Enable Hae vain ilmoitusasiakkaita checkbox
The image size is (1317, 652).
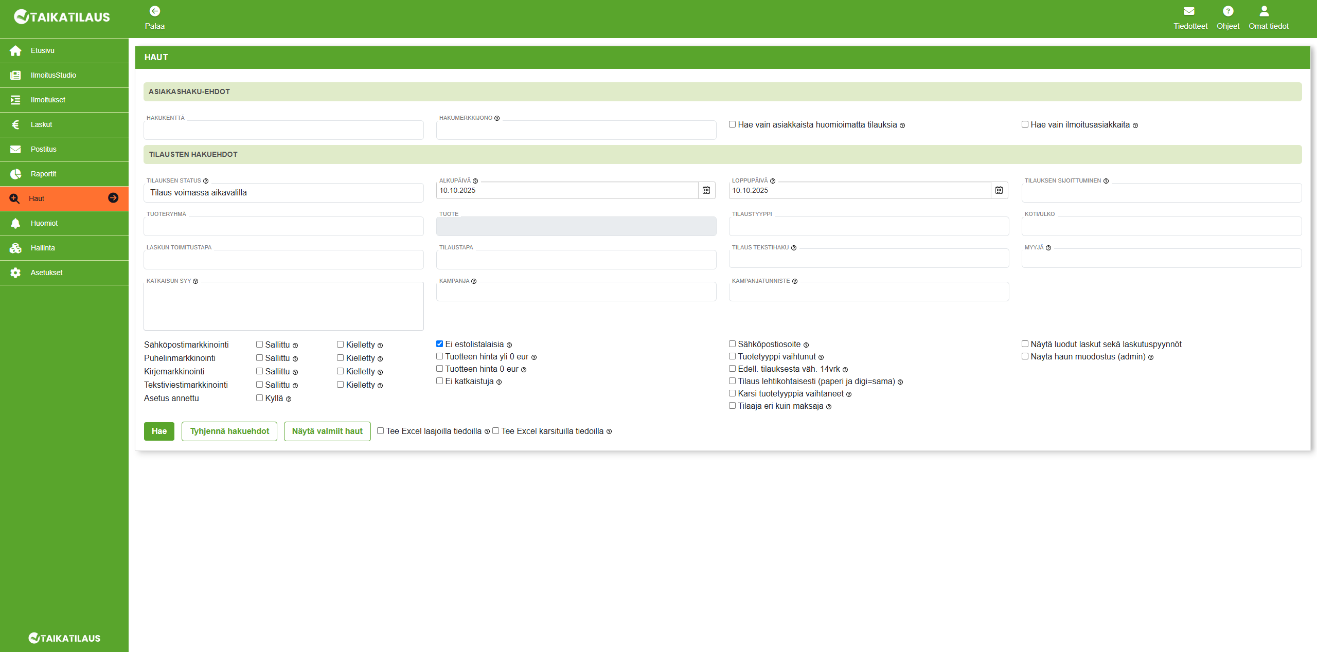click(x=1025, y=124)
